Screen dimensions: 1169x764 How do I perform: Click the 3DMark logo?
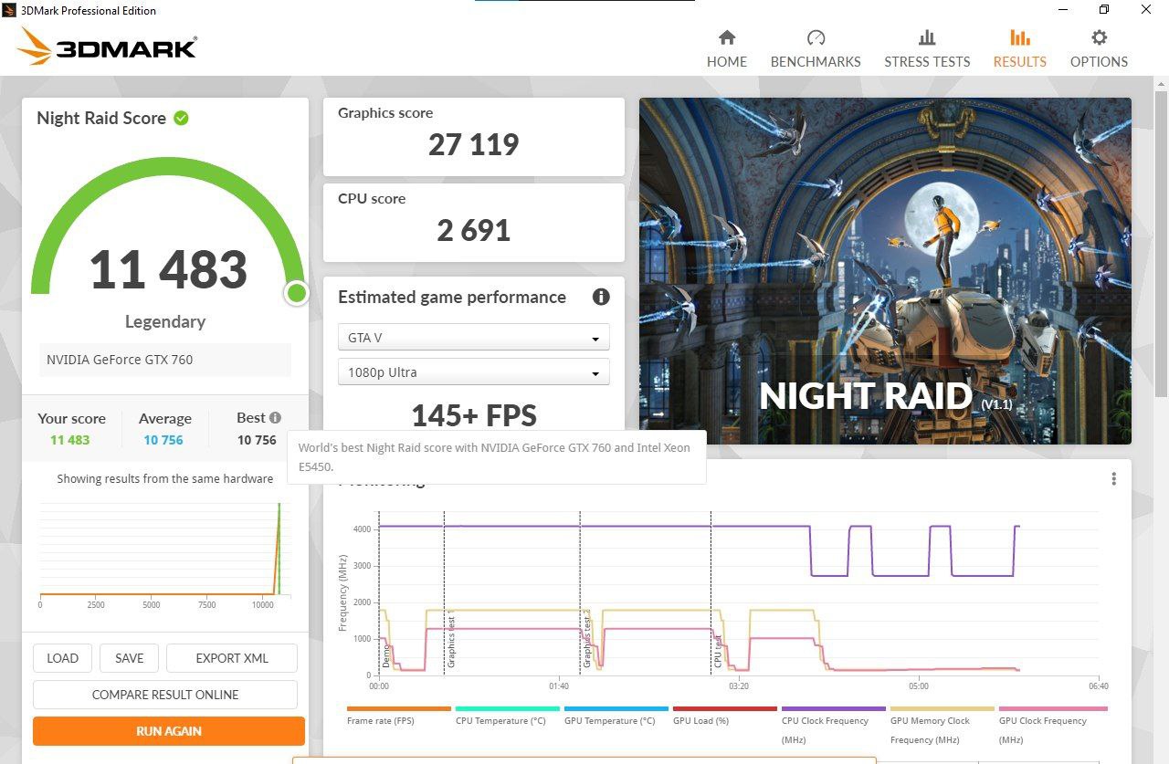(x=106, y=46)
